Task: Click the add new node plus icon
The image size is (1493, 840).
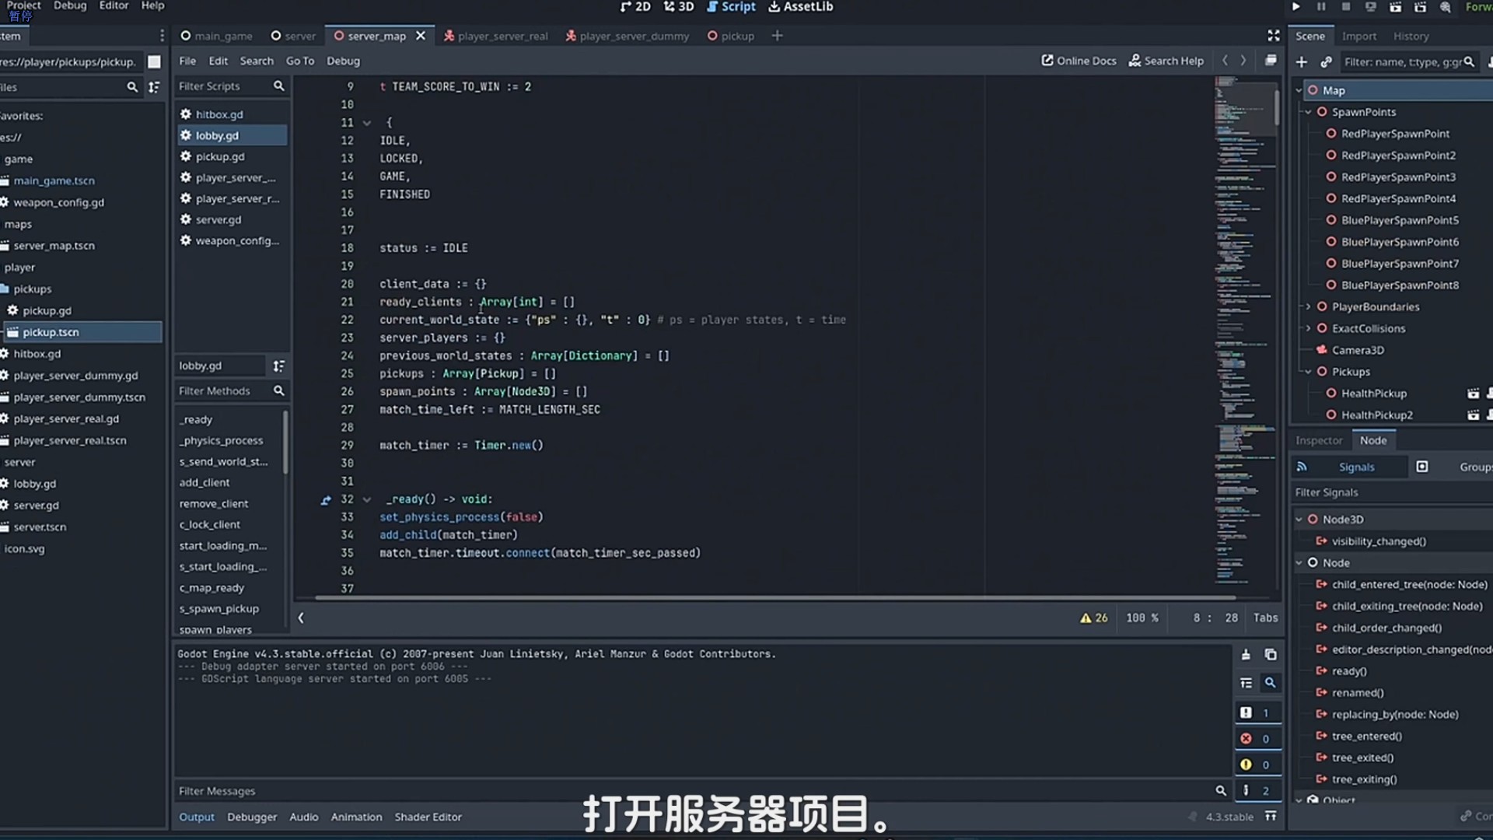Action: tap(1301, 61)
